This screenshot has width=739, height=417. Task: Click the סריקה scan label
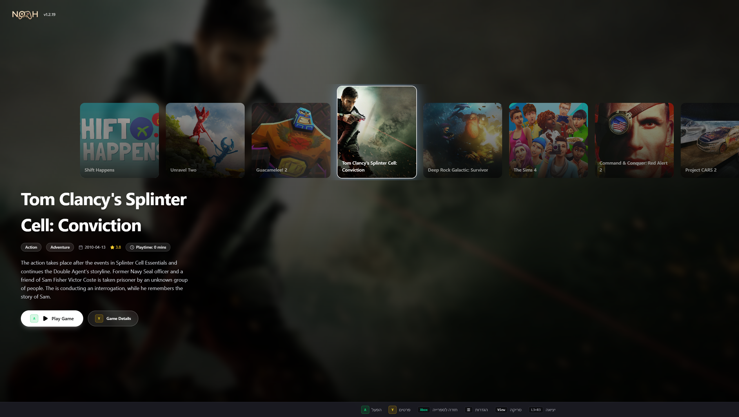[516, 410]
